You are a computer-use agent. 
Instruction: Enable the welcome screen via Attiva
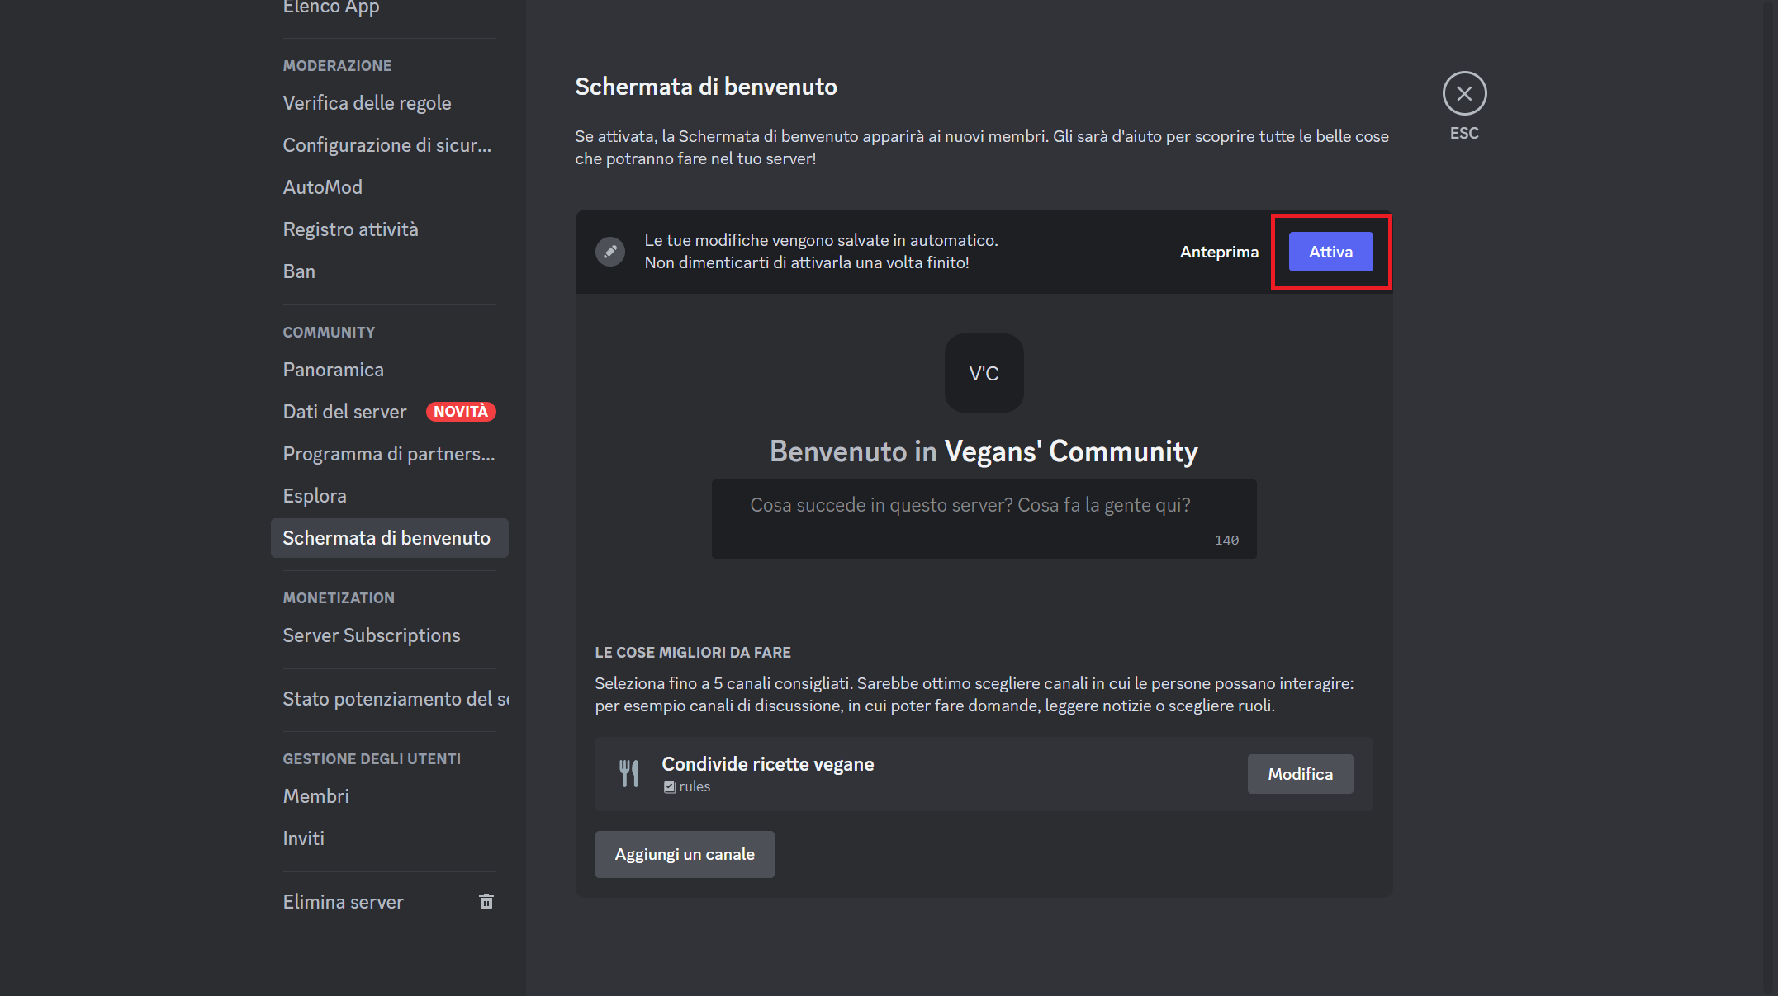(x=1330, y=252)
